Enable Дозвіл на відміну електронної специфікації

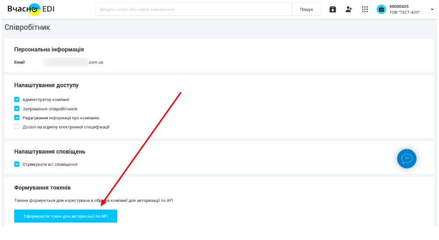(17, 127)
